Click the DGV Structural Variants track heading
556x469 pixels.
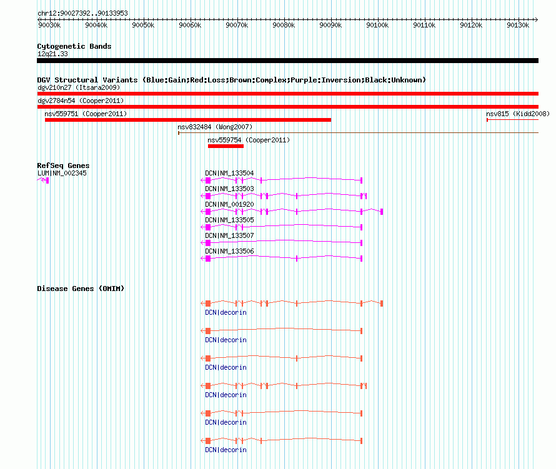231,80
